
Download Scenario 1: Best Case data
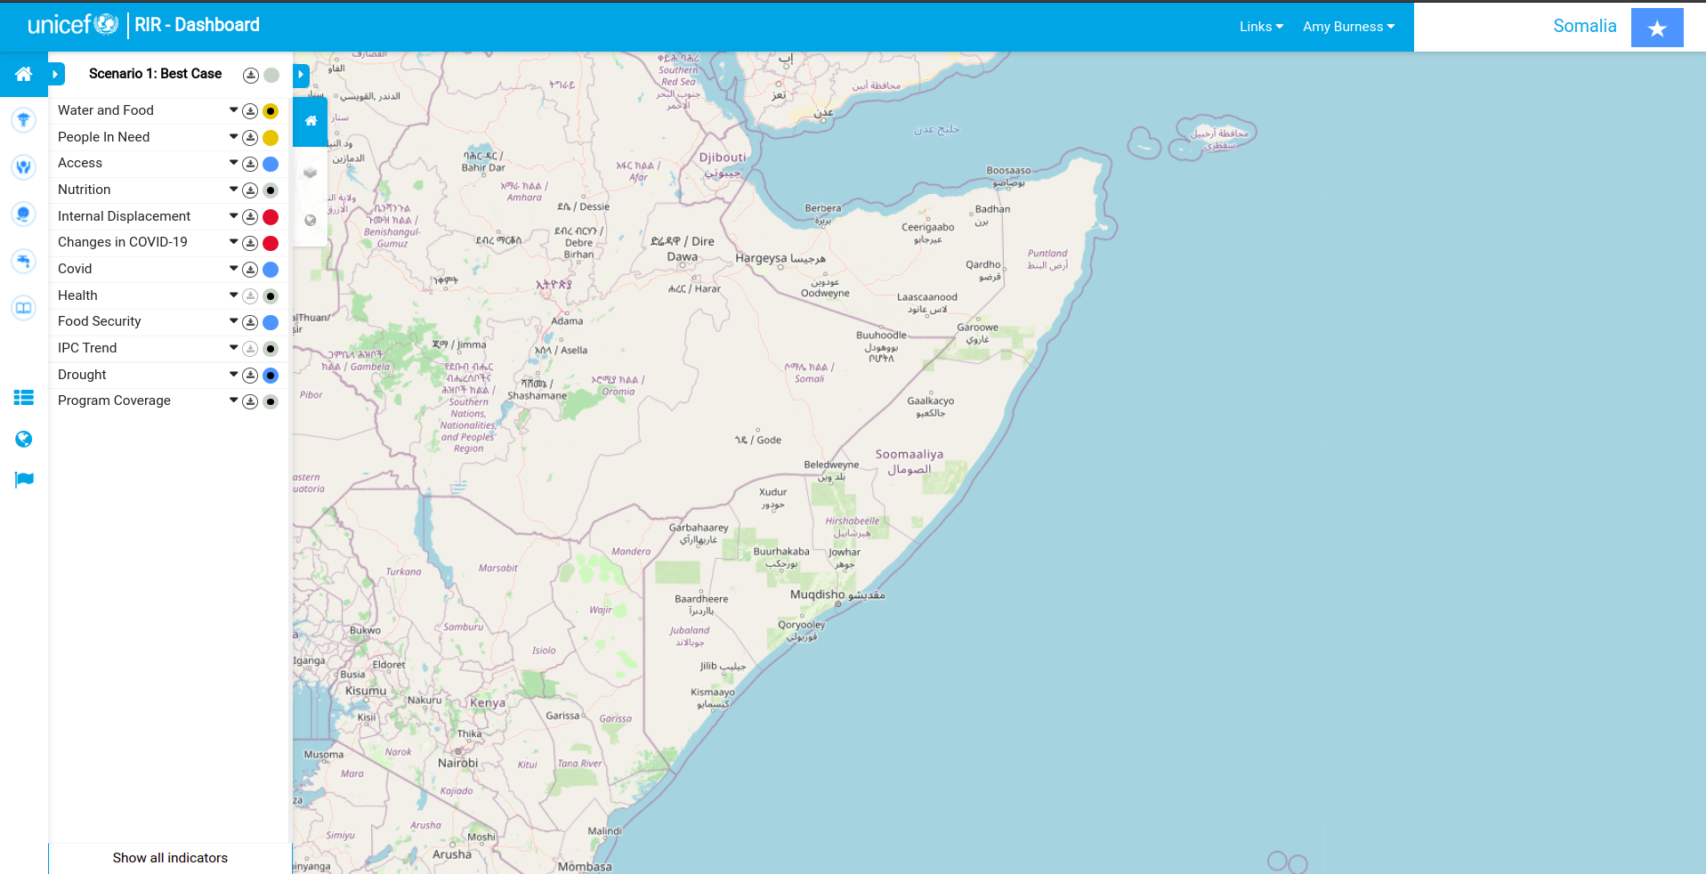(x=251, y=76)
